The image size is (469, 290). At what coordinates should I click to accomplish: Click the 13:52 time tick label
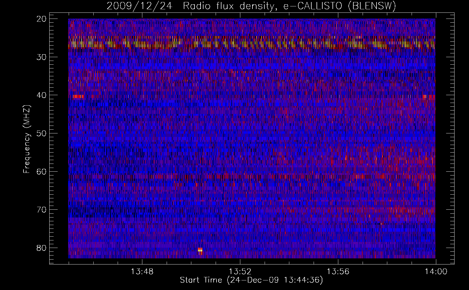pos(240,272)
